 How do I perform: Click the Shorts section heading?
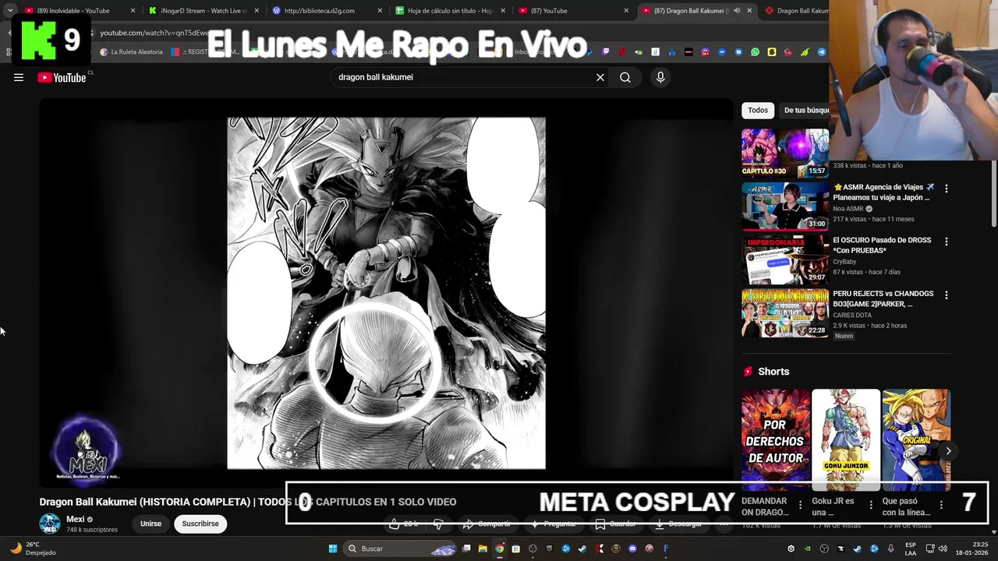coord(773,372)
